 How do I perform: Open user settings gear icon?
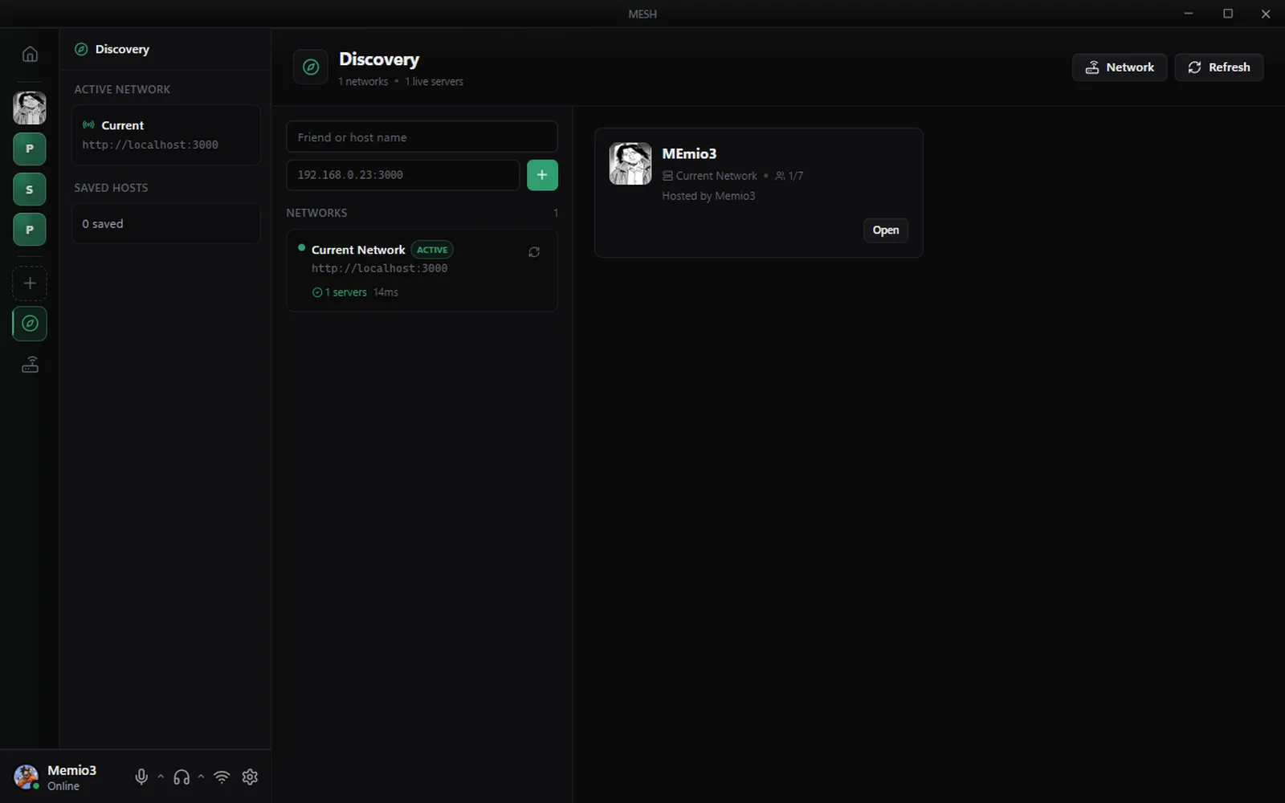click(250, 777)
